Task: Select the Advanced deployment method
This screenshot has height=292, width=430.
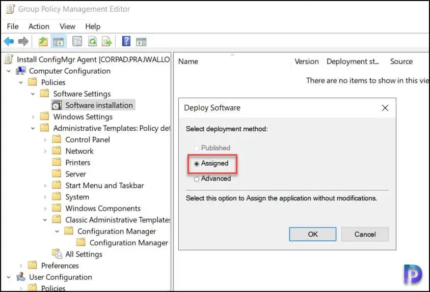Action: pyautogui.click(x=197, y=179)
